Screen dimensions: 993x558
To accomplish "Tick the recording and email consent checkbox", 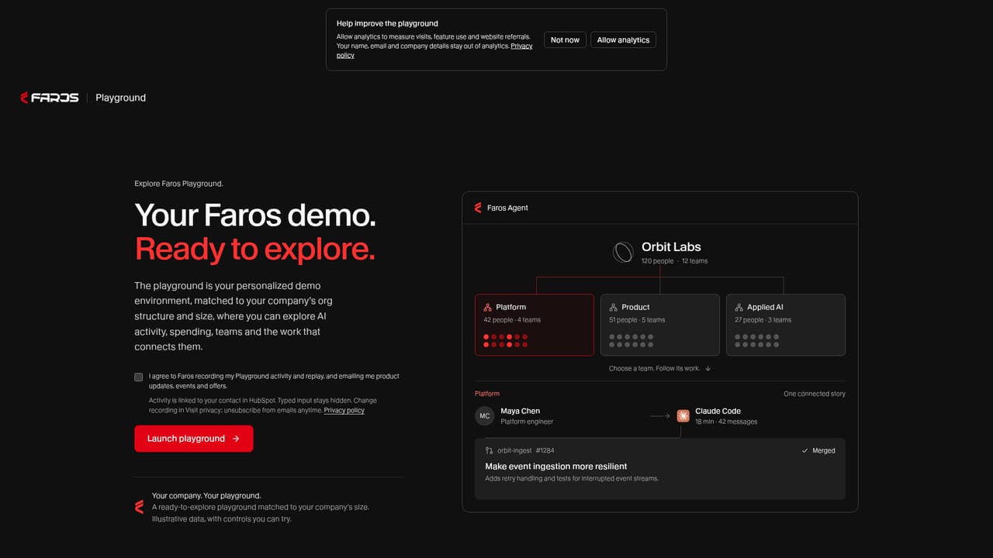I will click(x=139, y=377).
